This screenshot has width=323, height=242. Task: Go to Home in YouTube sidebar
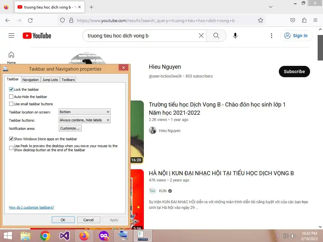[x=11, y=57]
